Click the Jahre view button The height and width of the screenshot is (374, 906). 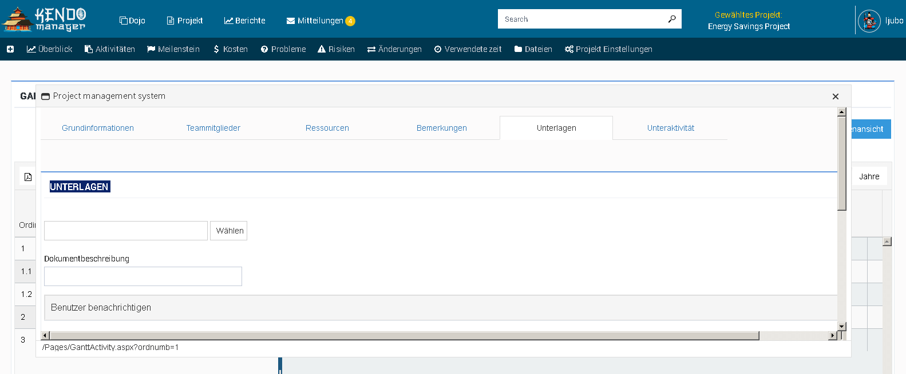click(869, 176)
